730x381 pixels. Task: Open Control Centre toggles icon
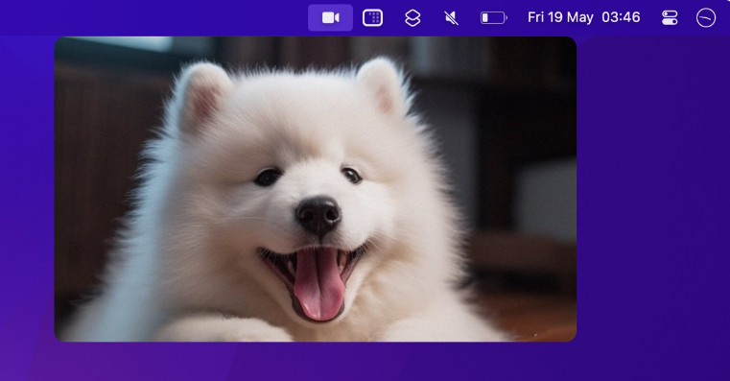coord(670,18)
